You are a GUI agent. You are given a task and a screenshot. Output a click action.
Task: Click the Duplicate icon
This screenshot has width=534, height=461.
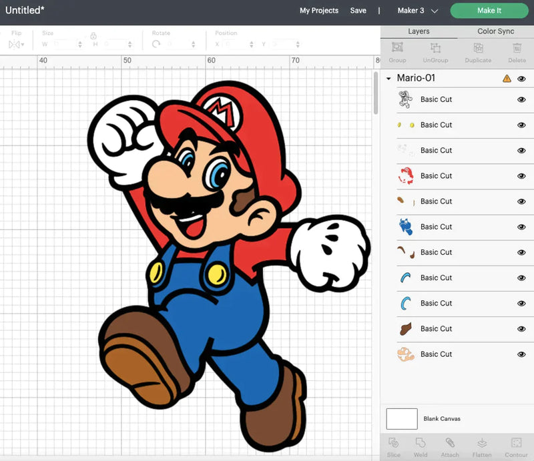point(478,47)
